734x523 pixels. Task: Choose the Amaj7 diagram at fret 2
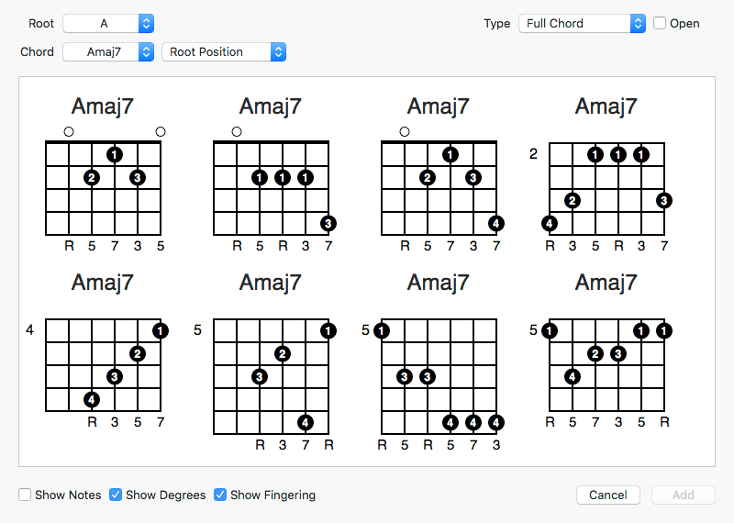[x=606, y=188]
